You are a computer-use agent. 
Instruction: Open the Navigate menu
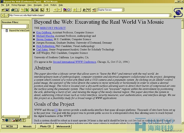coord(37,5)
